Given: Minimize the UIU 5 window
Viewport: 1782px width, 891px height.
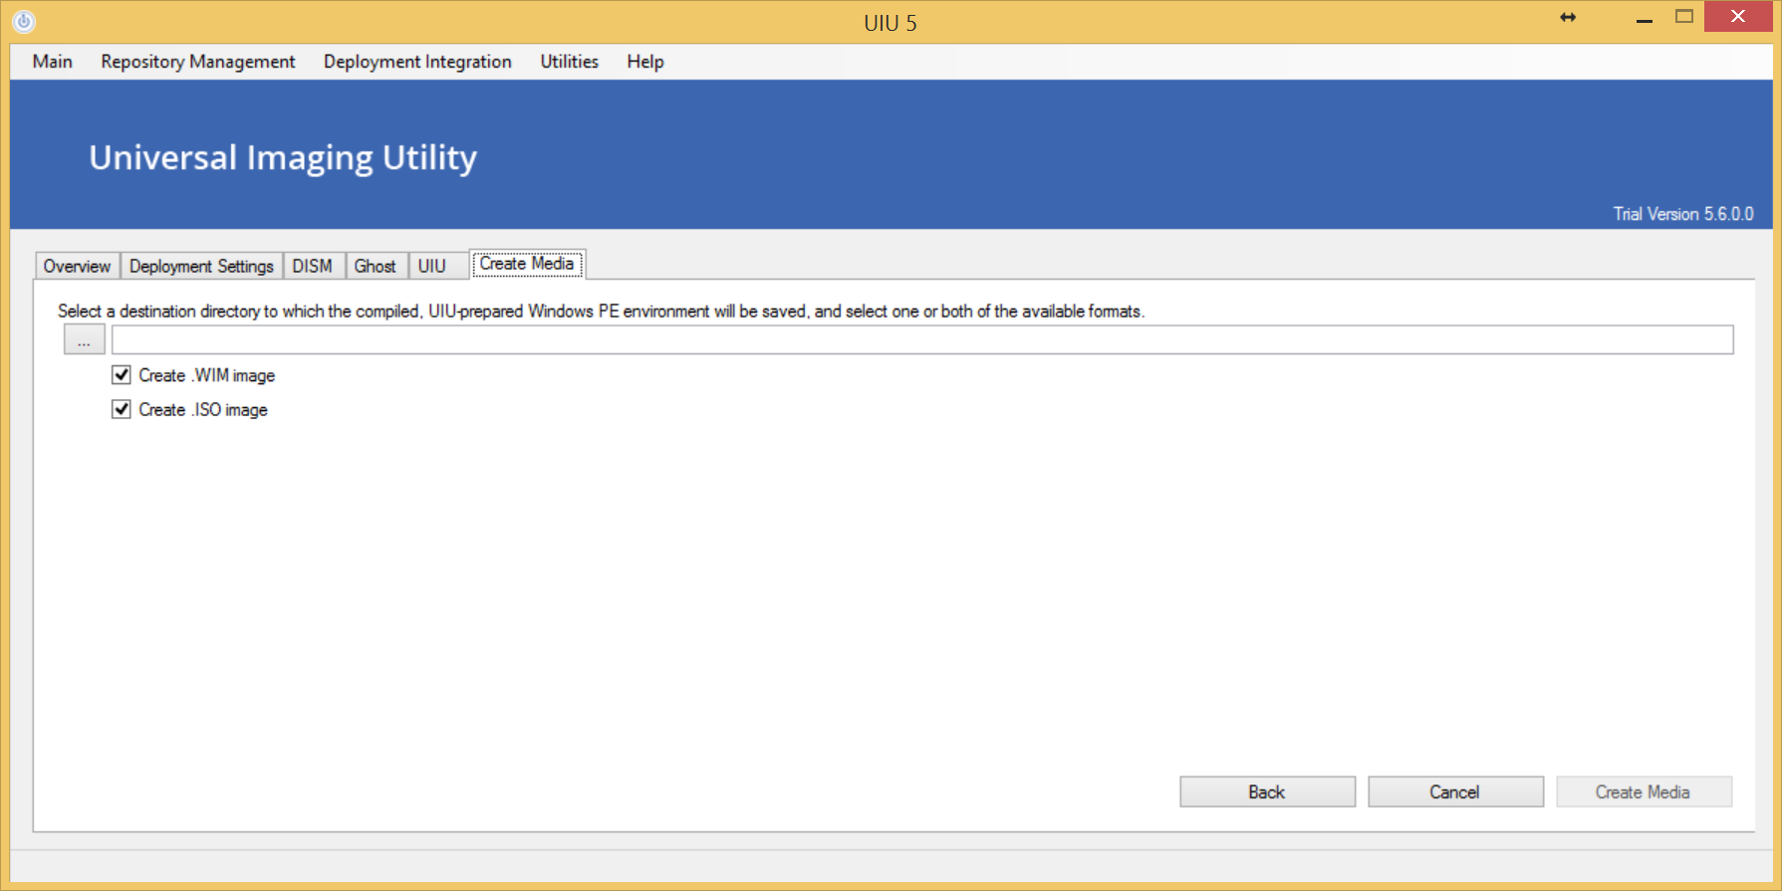Looking at the screenshot, I should pyautogui.click(x=1645, y=18).
